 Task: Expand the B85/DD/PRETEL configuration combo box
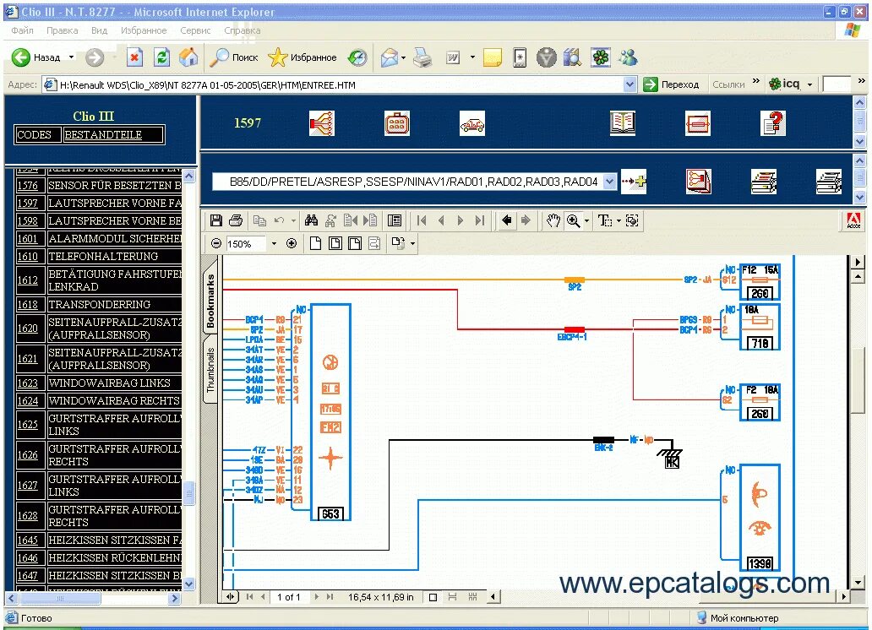tap(609, 182)
